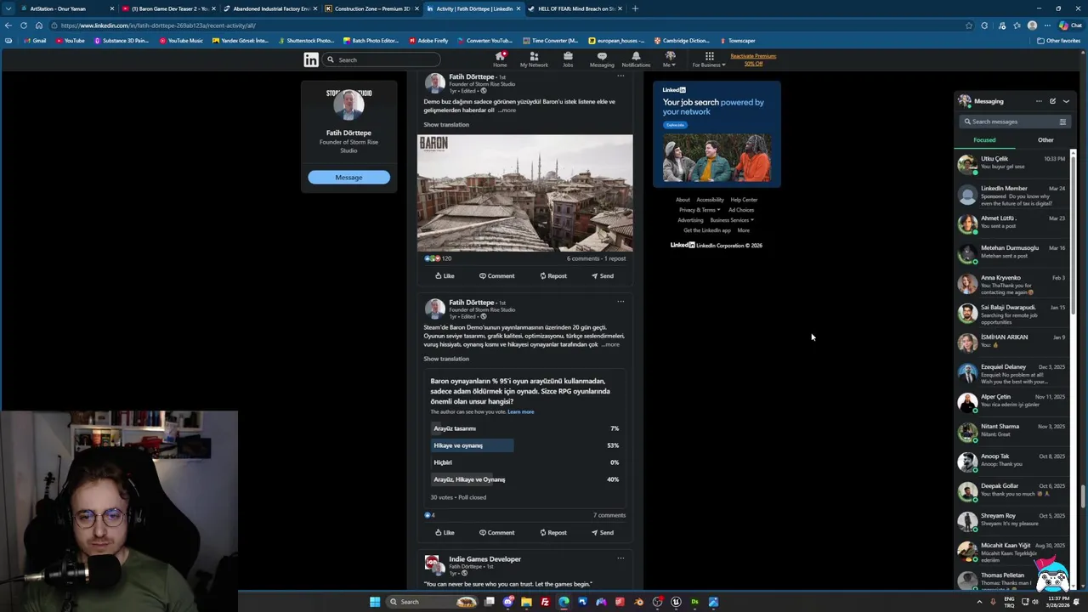Open the My Network icon
The height and width of the screenshot is (612, 1088).
point(534,59)
